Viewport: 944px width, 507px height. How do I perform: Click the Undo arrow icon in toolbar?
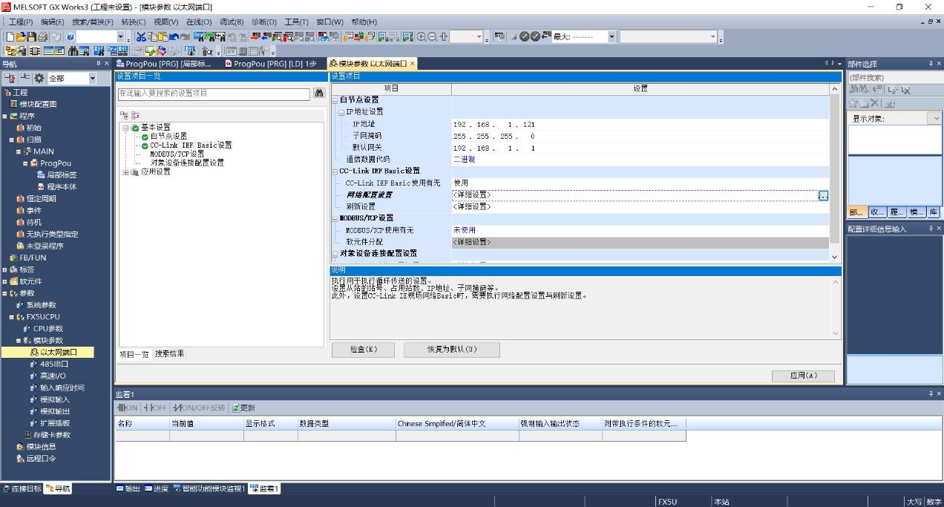(174, 36)
